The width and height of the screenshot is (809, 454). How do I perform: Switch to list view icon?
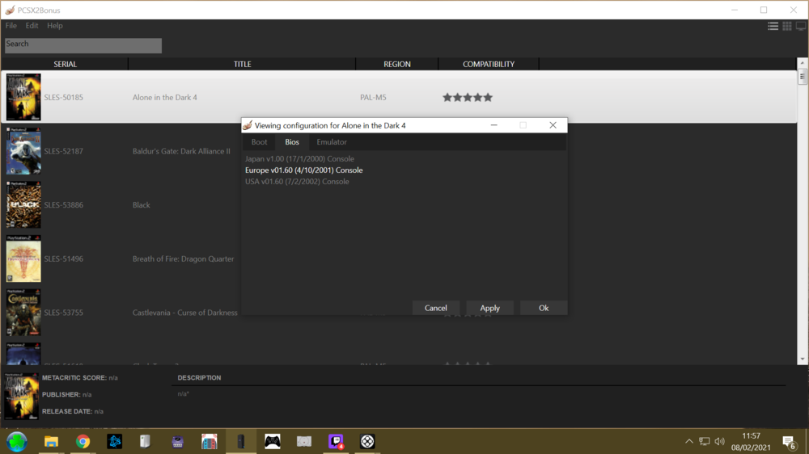pyautogui.click(x=773, y=26)
